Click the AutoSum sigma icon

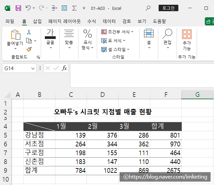74,8
